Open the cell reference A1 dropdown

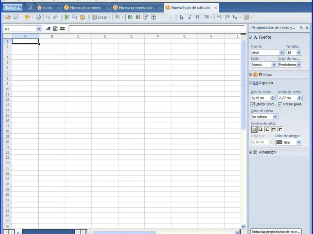pos(39,29)
